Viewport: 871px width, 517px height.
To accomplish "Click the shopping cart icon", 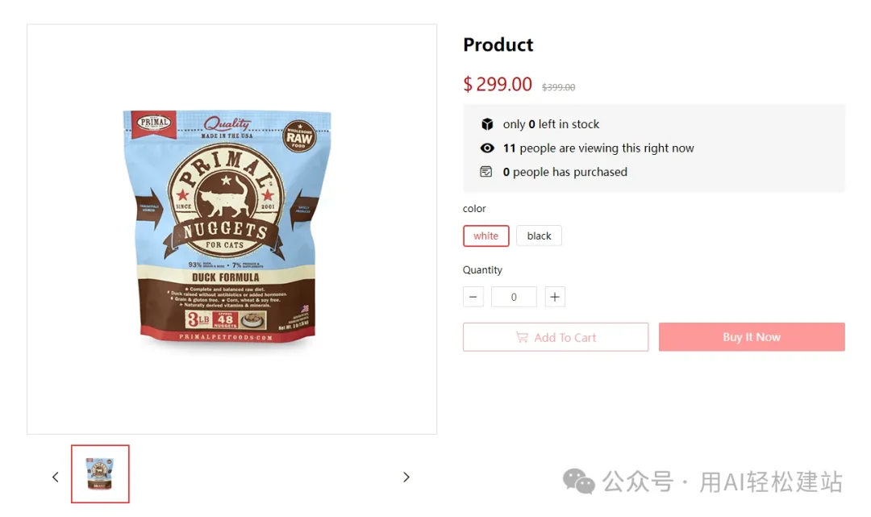I will (x=522, y=337).
